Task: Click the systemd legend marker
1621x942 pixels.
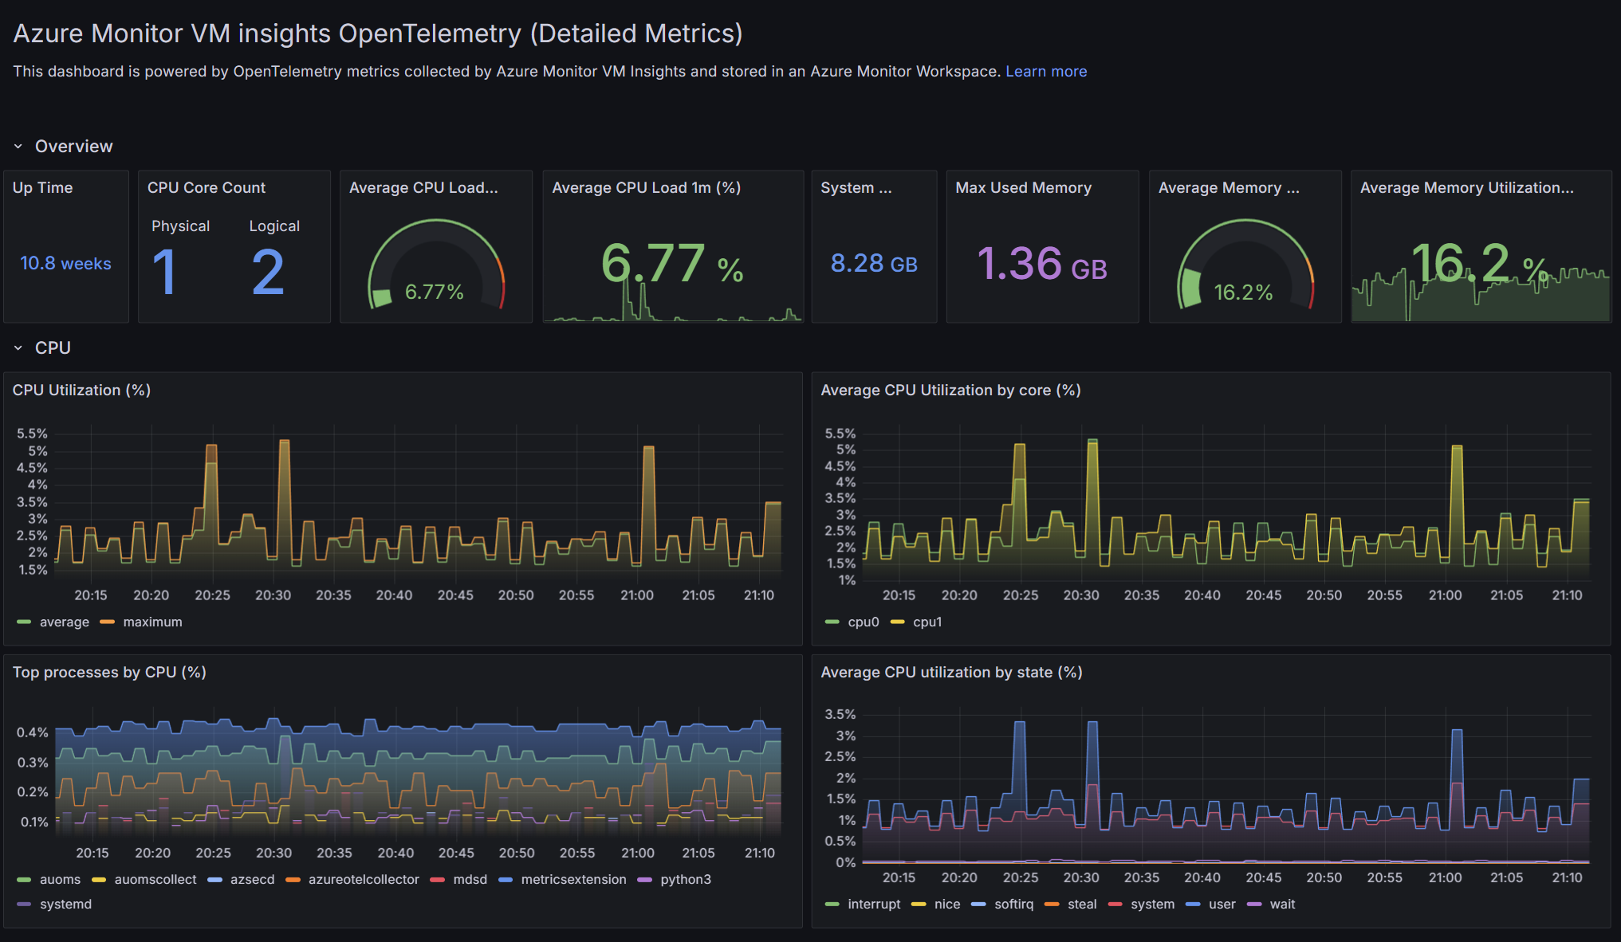Action: [24, 905]
